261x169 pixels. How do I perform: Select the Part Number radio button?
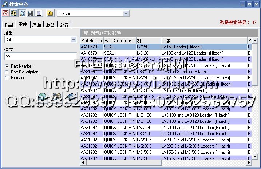(7, 66)
